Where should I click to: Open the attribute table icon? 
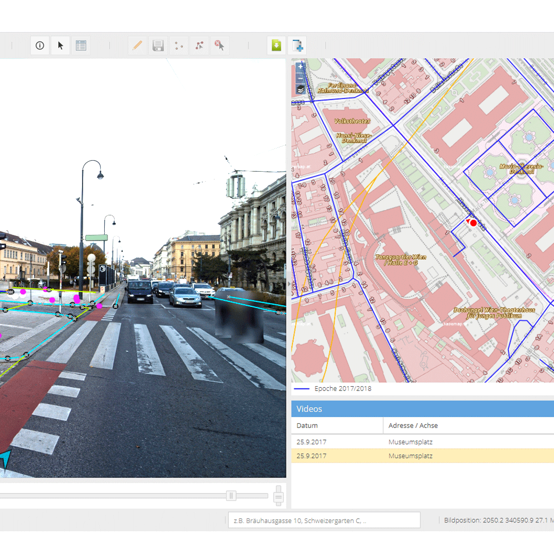pos(81,45)
